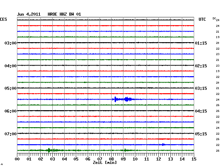
Task: Click minute tick label '07' on time axis
Action: [x=100, y=159]
